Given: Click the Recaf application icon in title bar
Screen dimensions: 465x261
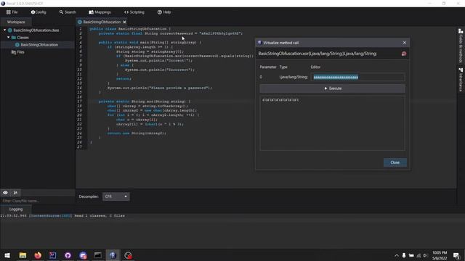Looking at the screenshot, I should click(x=3, y=3).
